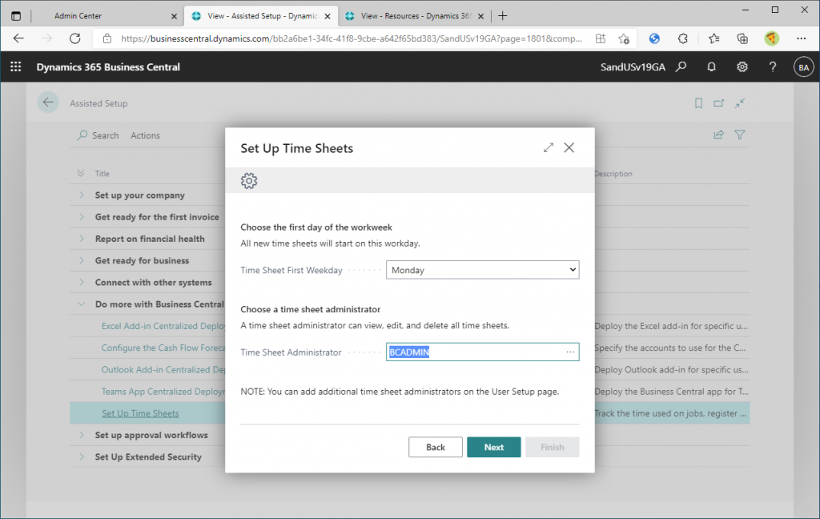
Task: Click the Finish button
Action: click(553, 448)
